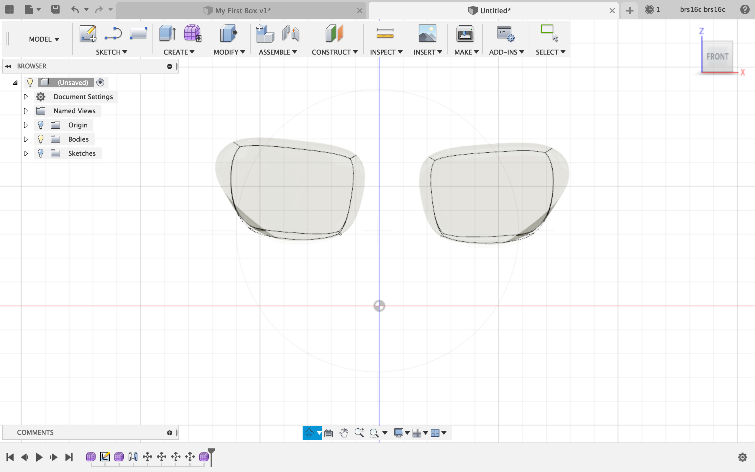Select the Create Form sculpt icon
This screenshot has height=472, width=755.
point(192,33)
